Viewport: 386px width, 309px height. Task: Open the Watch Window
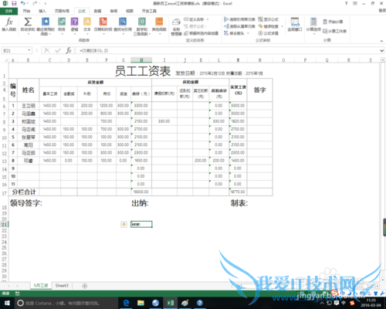click(295, 25)
